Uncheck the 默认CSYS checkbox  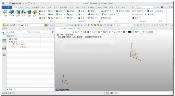(14, 44)
